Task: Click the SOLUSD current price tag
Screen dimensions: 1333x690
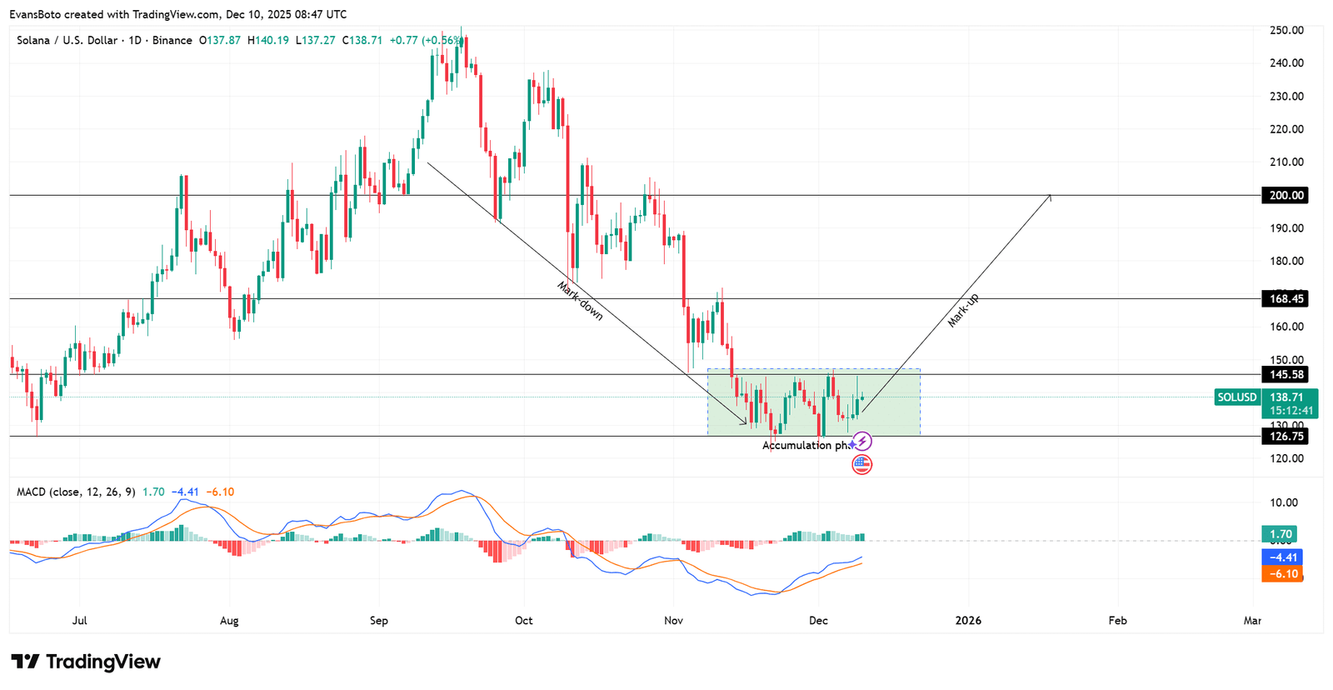Action: pyautogui.click(x=1266, y=403)
